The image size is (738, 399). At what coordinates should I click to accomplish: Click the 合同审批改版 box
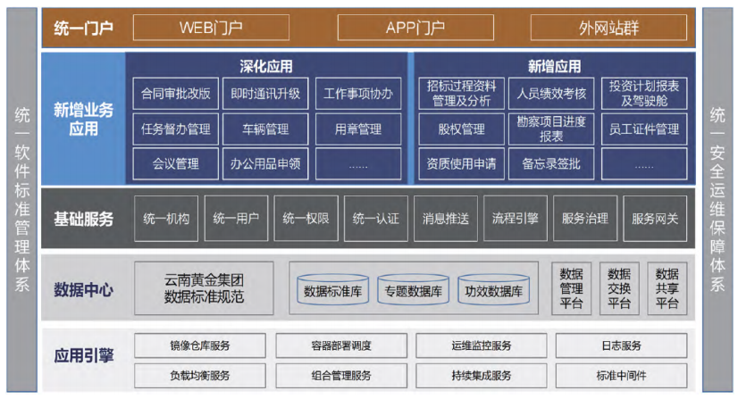coord(175,94)
